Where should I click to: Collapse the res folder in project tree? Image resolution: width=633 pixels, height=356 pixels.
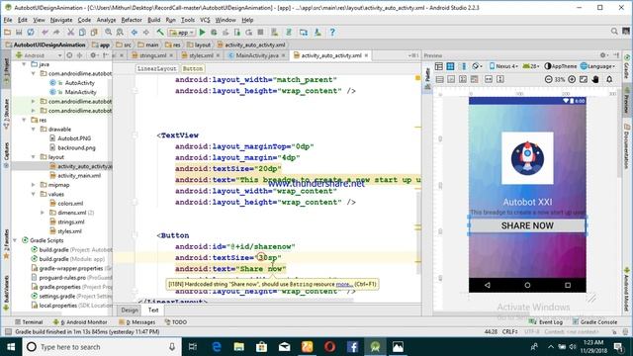point(24,120)
